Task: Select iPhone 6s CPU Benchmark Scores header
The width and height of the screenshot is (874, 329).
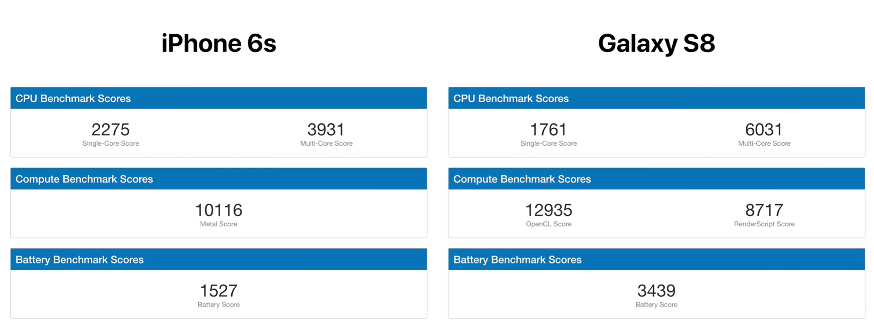Action: click(219, 98)
